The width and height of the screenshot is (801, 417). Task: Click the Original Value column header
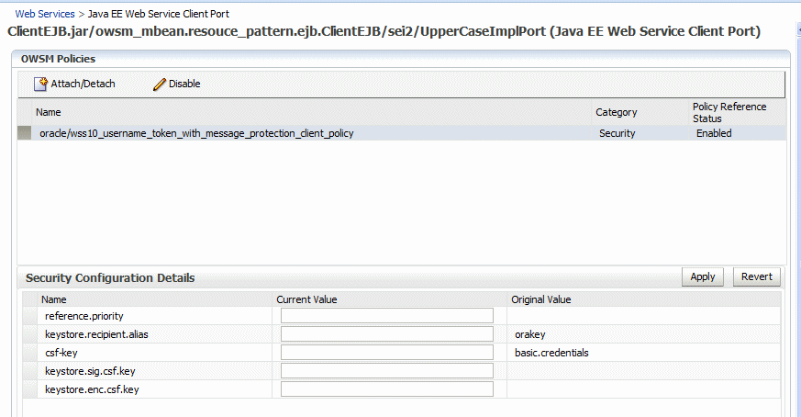point(541,299)
